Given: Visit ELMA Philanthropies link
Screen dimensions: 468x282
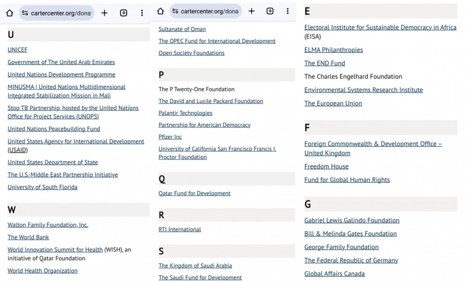Looking at the screenshot, I should 334,50.
